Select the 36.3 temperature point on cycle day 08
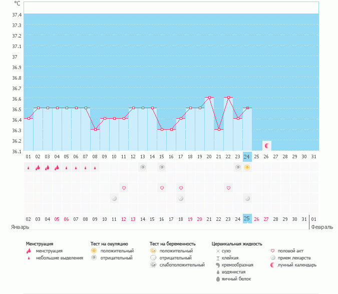The image size is (338, 294). 95,129
